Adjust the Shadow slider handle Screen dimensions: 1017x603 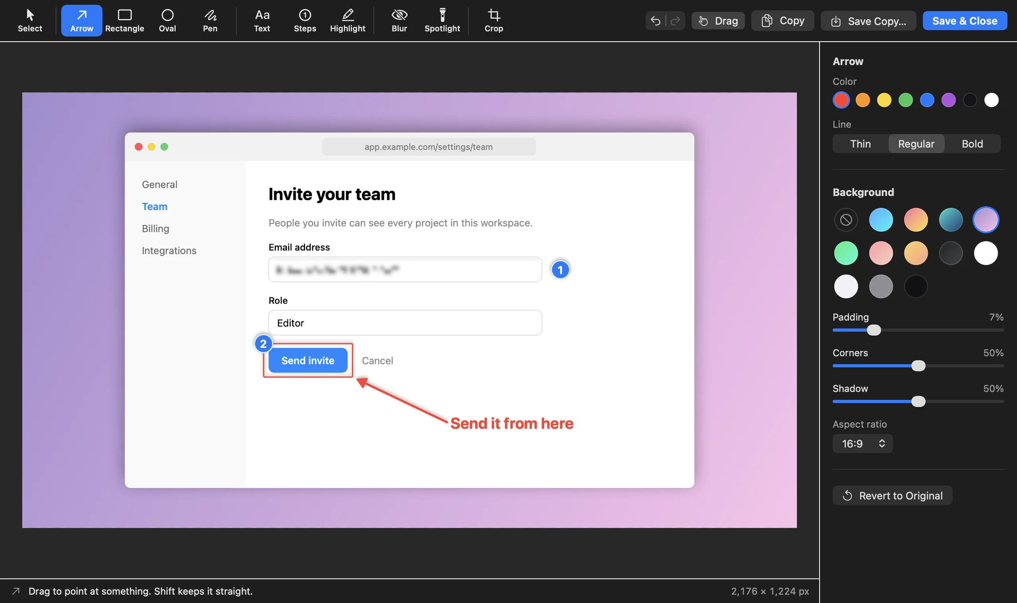[x=918, y=401]
